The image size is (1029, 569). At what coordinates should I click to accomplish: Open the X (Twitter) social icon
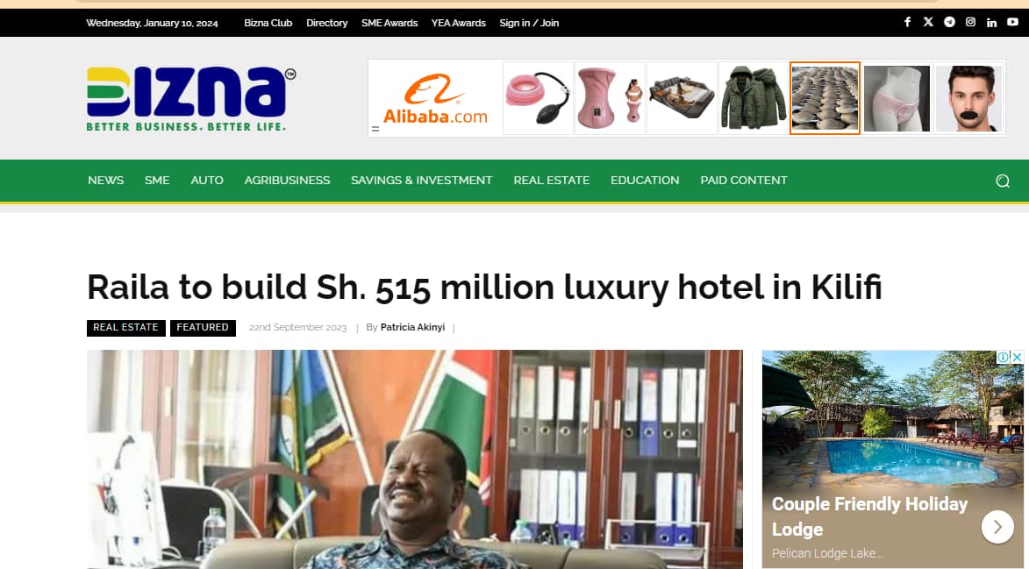[928, 22]
